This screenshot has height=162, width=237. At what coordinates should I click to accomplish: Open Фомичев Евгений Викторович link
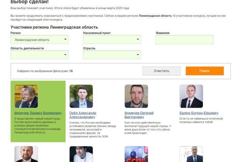click(x=139, y=115)
